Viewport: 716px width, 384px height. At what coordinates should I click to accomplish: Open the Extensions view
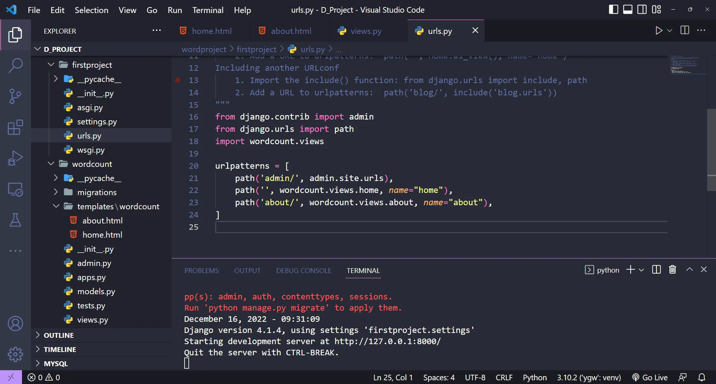pyautogui.click(x=15, y=128)
